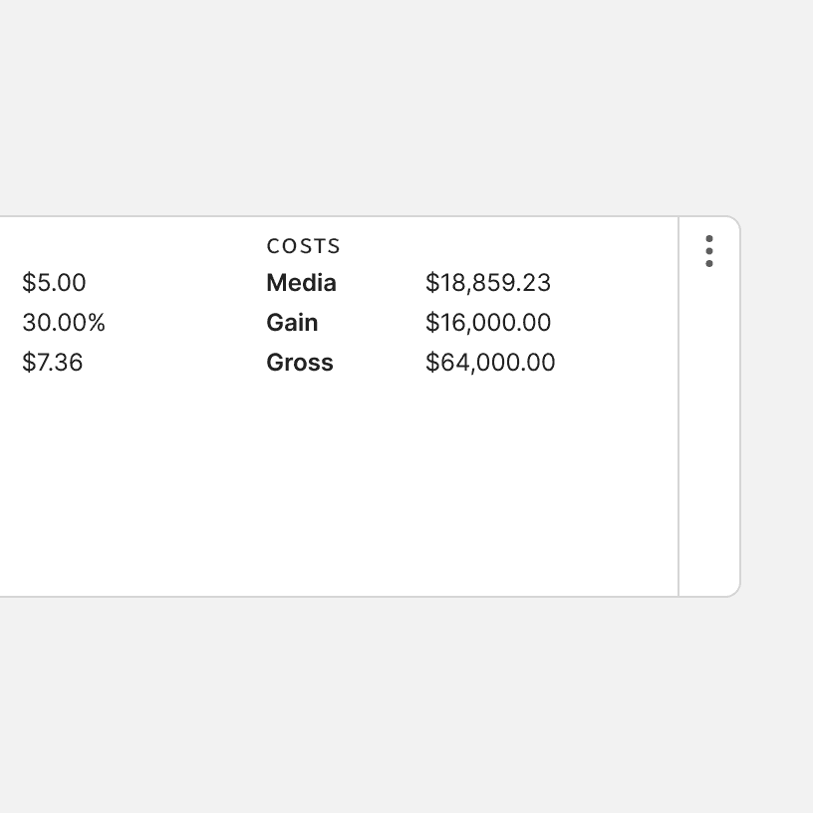Click the gray margin right of the card
The image size is (813, 813).
tap(777, 399)
